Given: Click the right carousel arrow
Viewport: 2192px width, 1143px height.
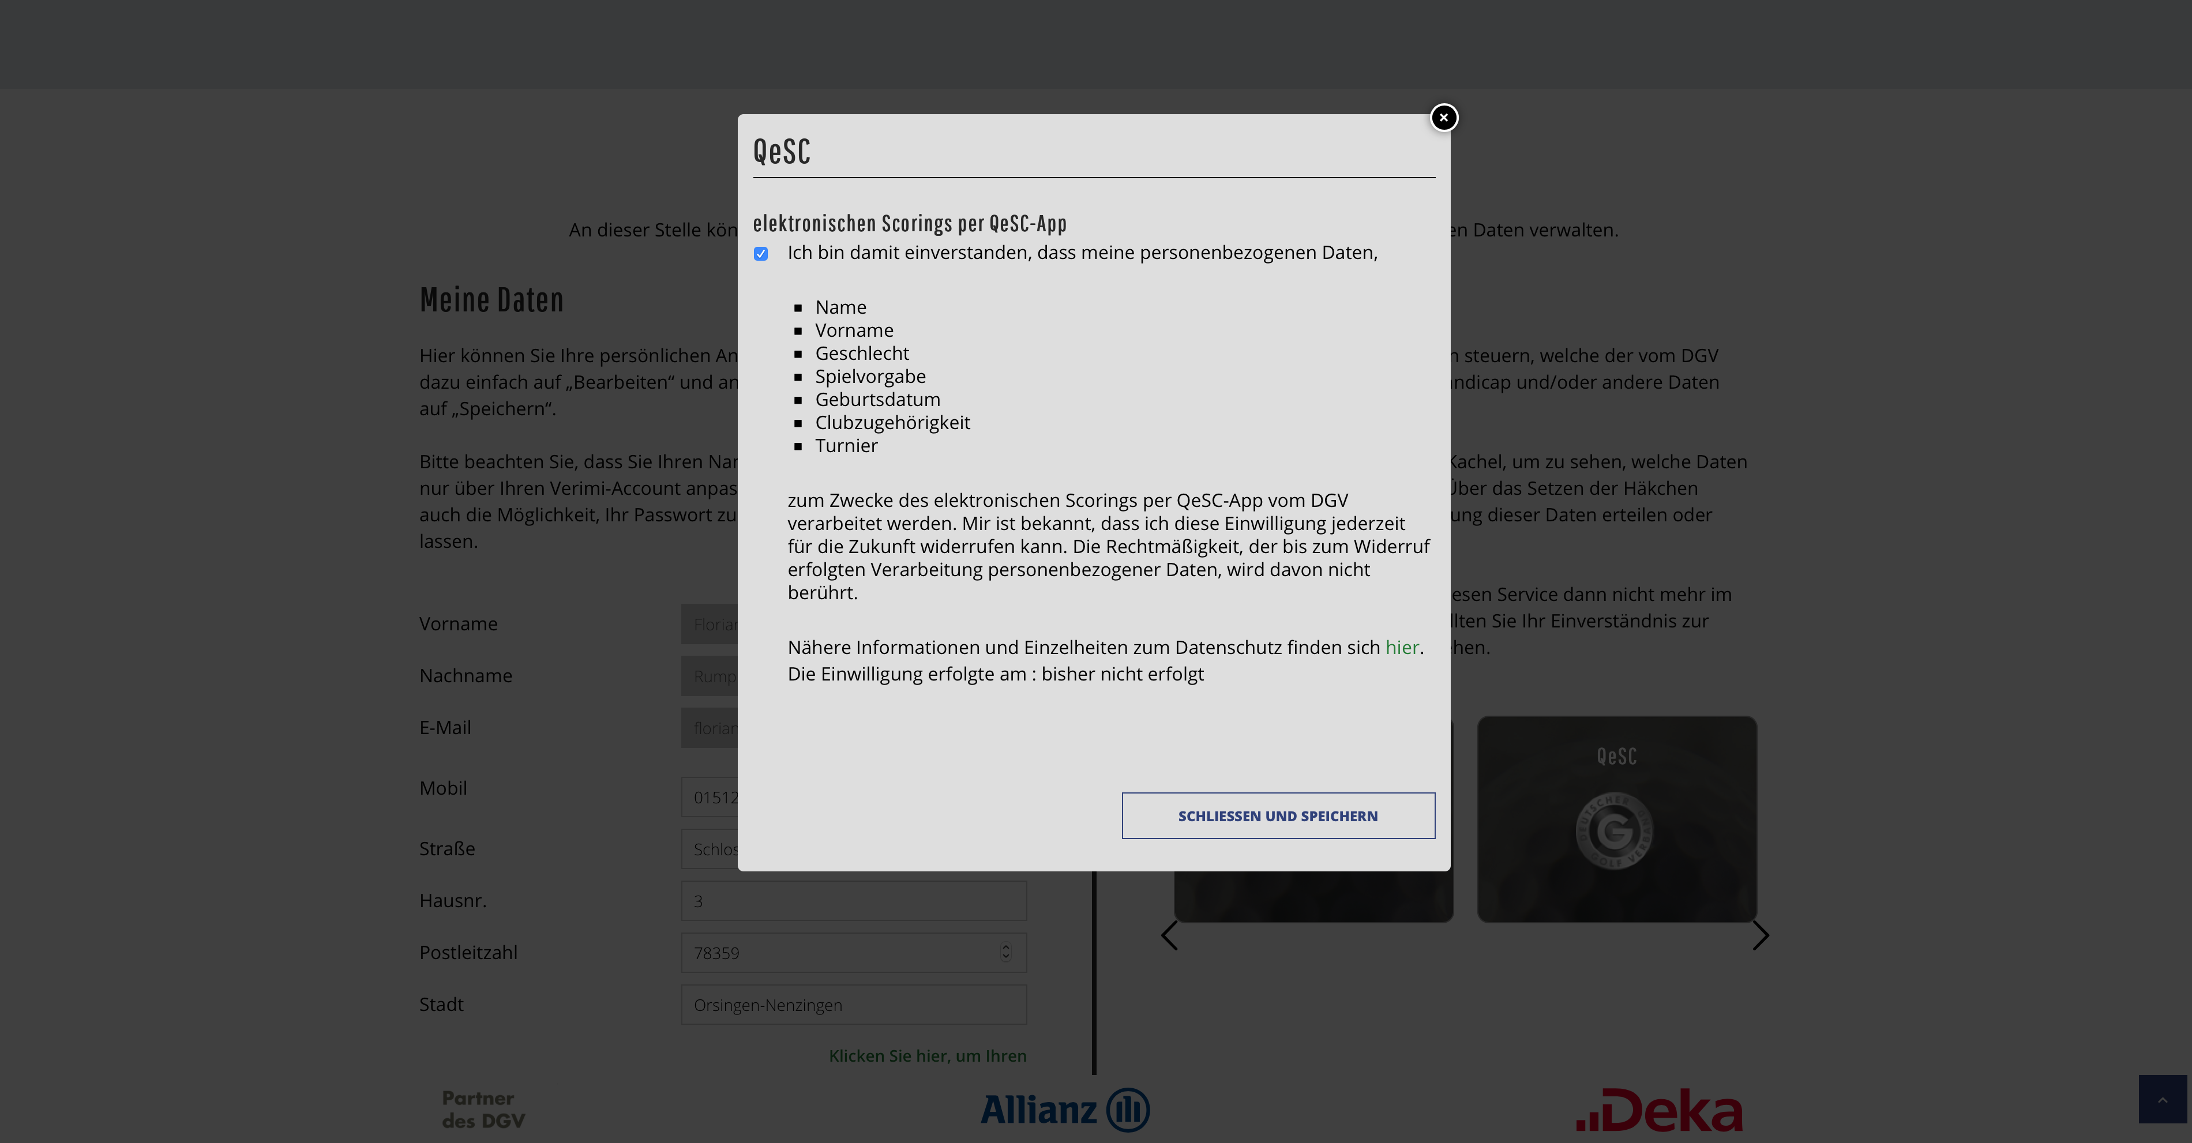Looking at the screenshot, I should coord(1761,935).
